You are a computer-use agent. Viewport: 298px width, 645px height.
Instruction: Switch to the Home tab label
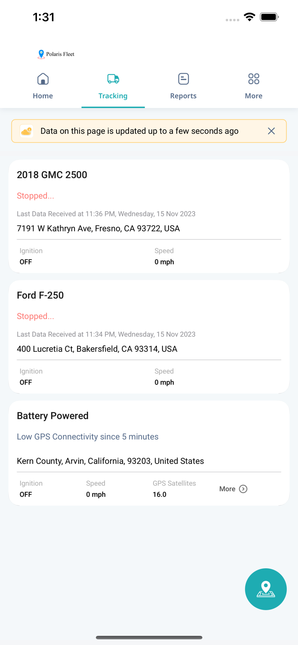pyautogui.click(x=43, y=96)
